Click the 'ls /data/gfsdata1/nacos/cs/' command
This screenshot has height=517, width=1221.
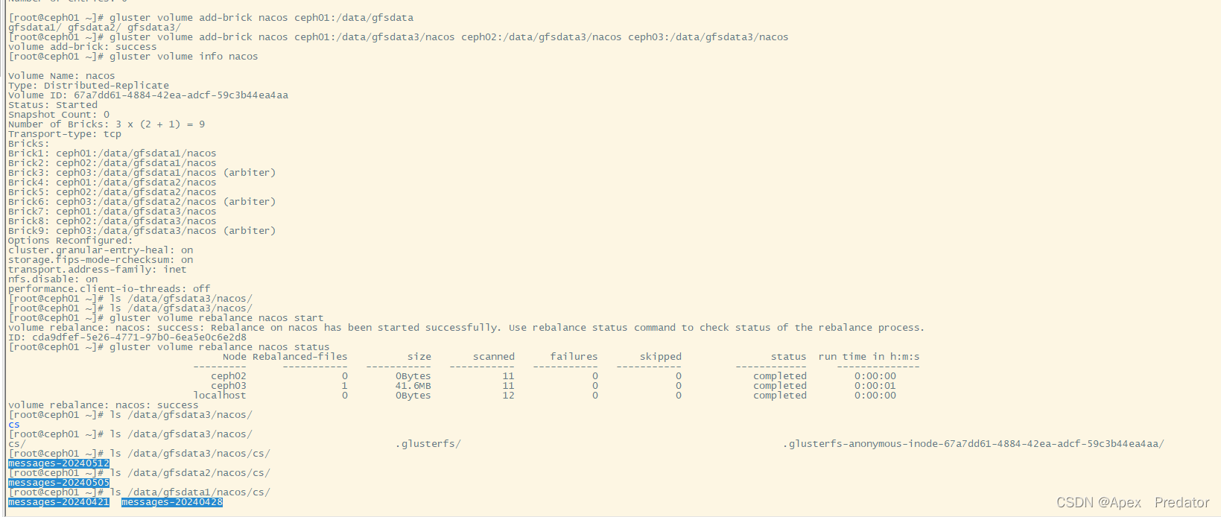190,492
